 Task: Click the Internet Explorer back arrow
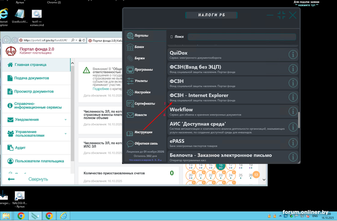(7, 40)
